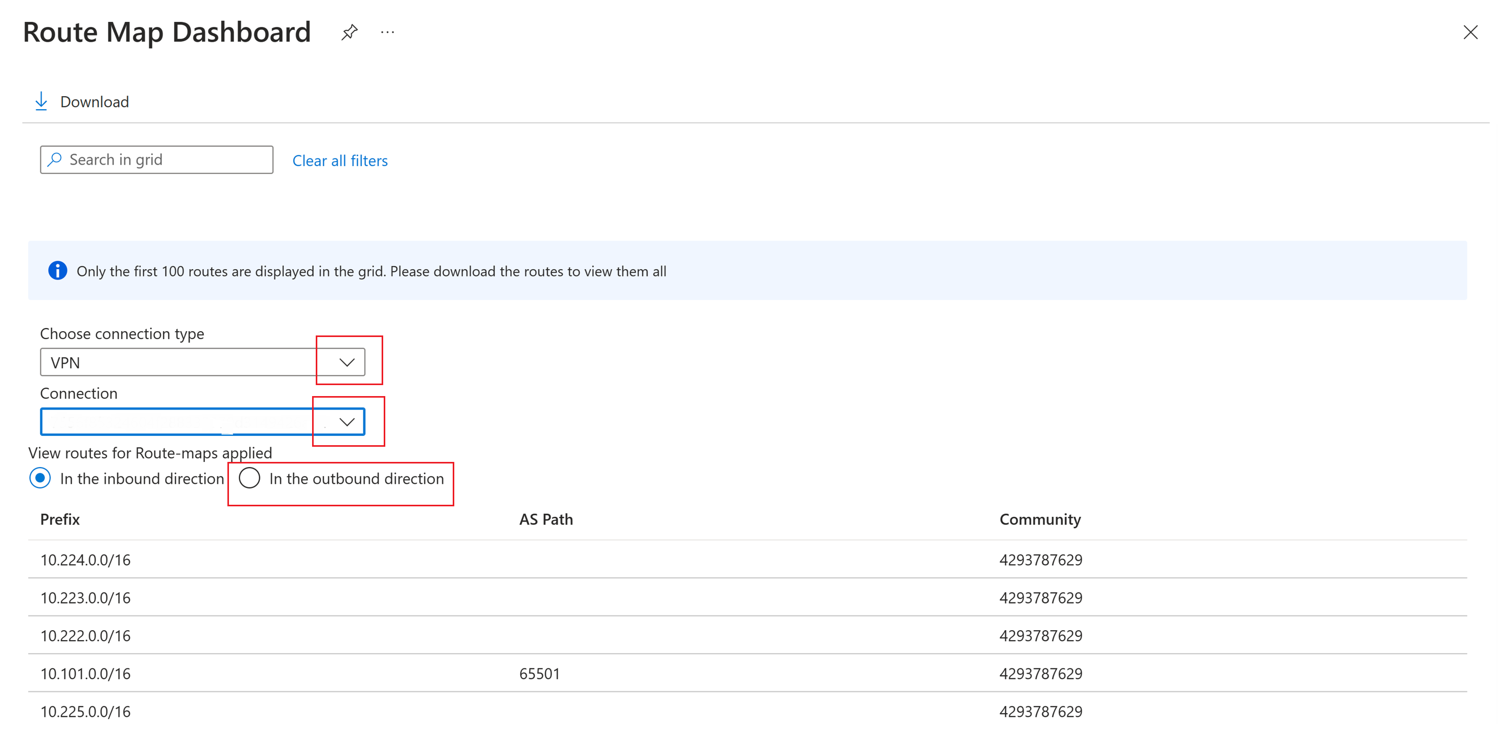Click the first 100 routes info message
This screenshot has height=754, width=1504.
(x=371, y=271)
